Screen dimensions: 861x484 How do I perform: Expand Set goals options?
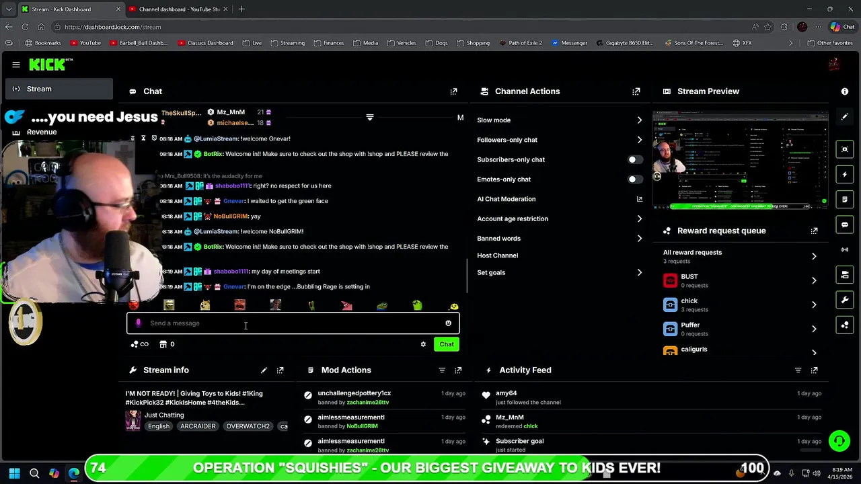click(x=639, y=272)
